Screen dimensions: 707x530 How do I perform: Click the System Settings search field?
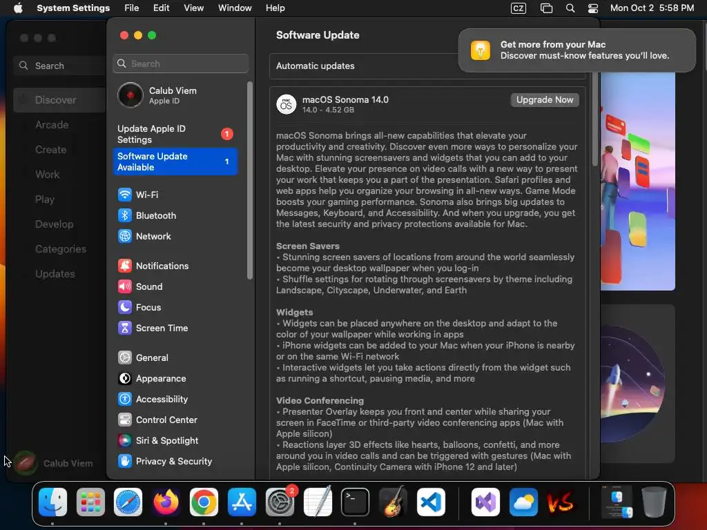click(x=180, y=63)
